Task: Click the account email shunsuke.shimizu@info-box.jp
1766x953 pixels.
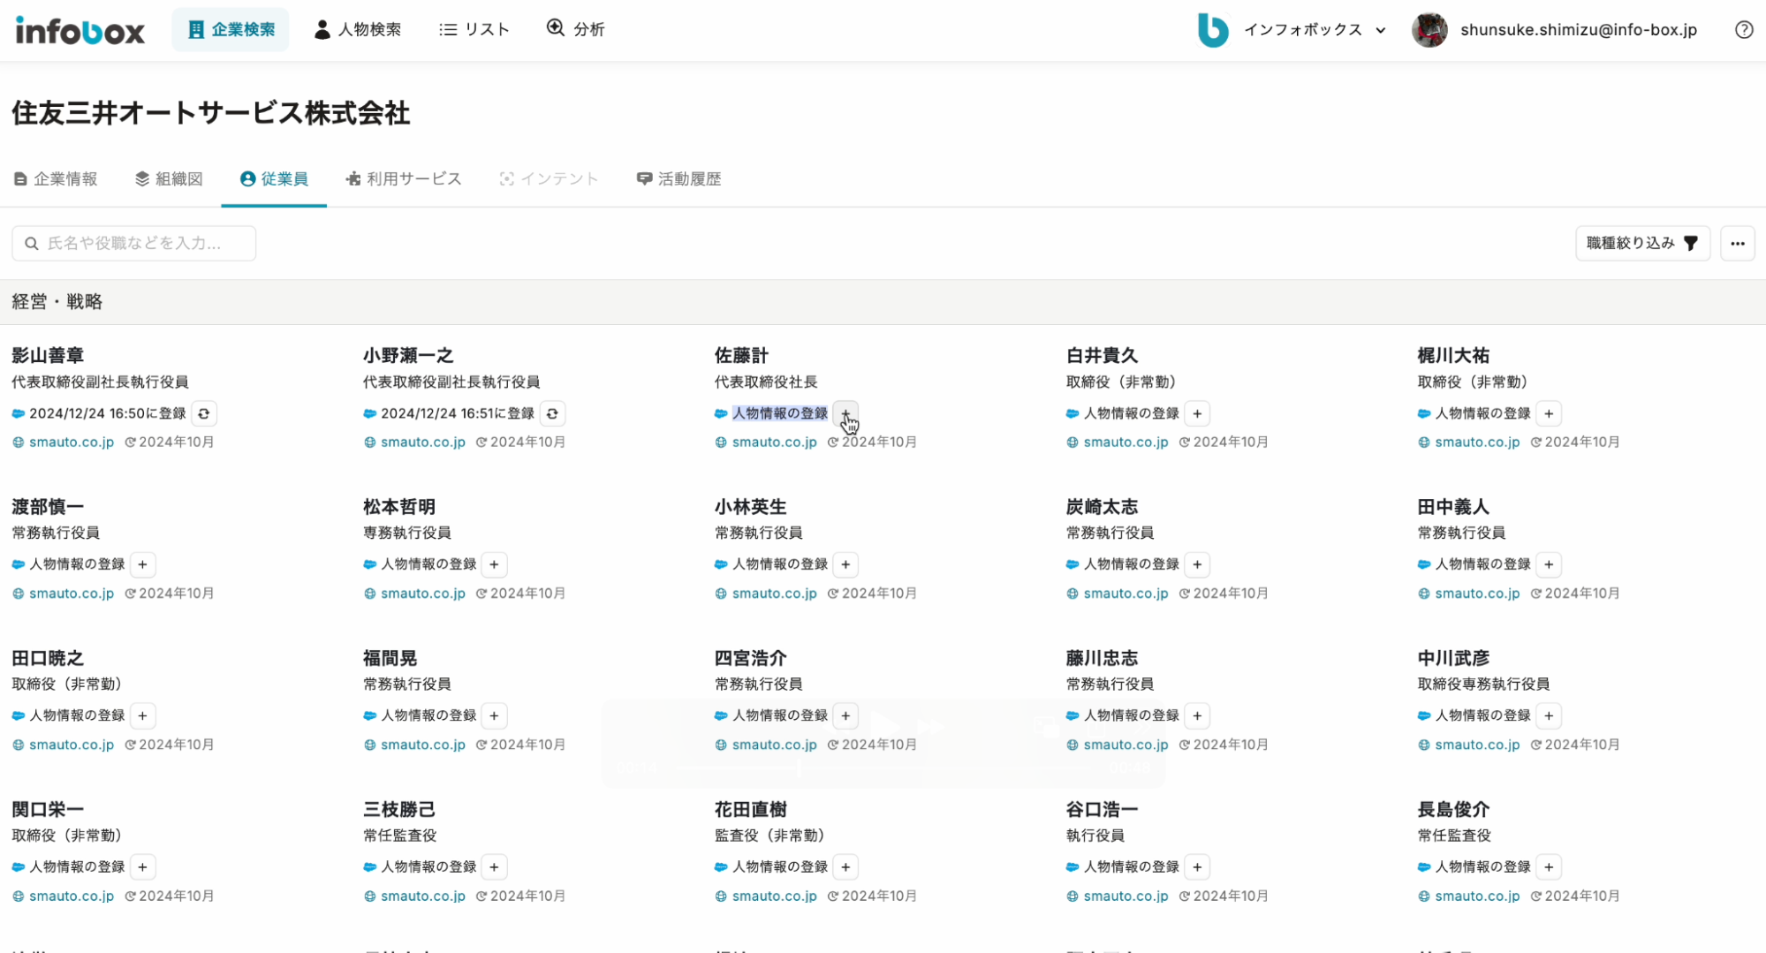Action: click(1579, 30)
